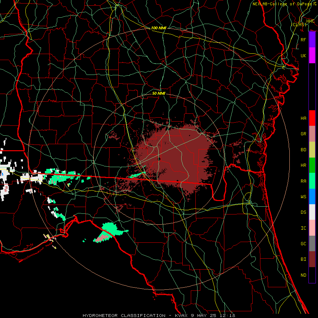Click the HR legend label
The width and height of the screenshot is (318, 318).
coord(304,165)
